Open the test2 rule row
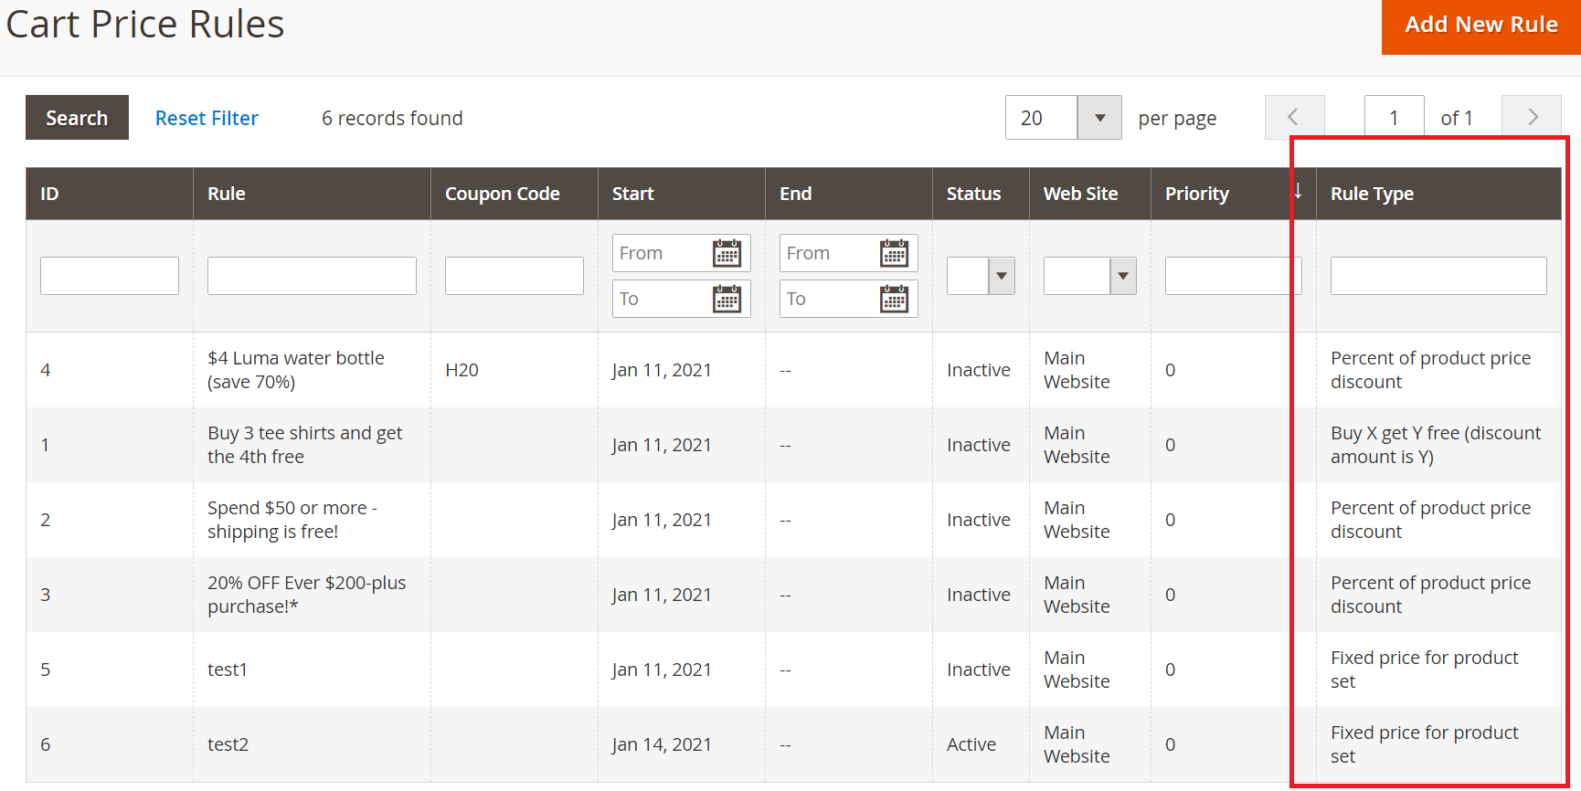The width and height of the screenshot is (1581, 791). pyautogui.click(x=228, y=744)
